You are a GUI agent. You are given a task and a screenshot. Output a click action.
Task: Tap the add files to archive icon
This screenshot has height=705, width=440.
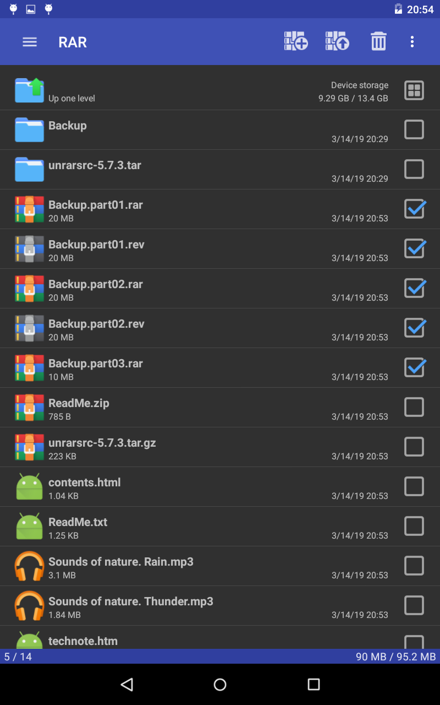click(x=296, y=42)
